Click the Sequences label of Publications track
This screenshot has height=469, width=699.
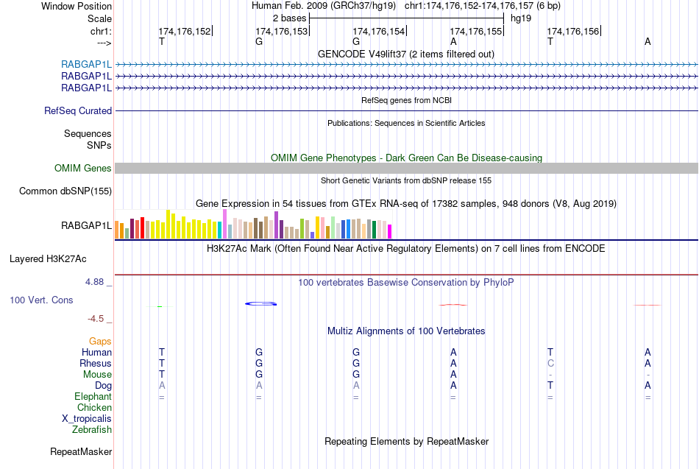point(88,133)
